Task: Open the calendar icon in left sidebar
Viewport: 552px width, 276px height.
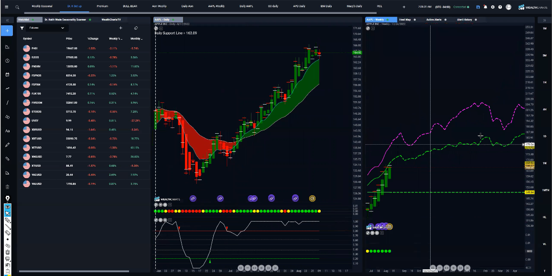Action: point(7,74)
